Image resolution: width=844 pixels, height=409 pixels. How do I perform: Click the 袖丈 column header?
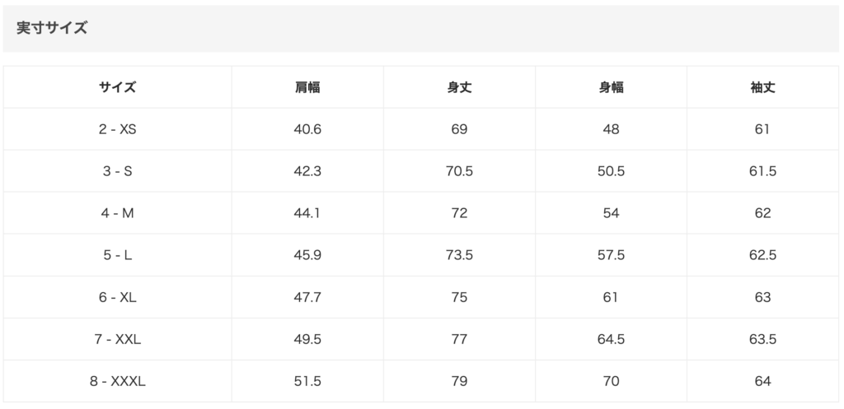click(762, 87)
